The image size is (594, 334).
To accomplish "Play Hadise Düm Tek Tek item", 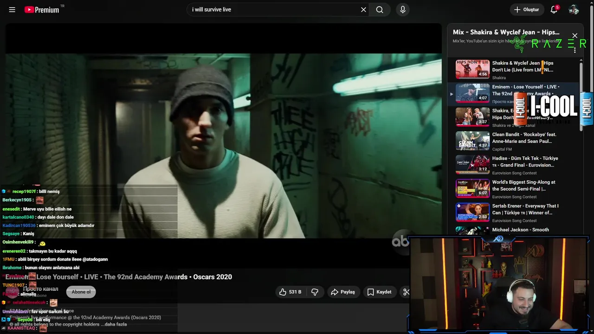I will 513,165.
